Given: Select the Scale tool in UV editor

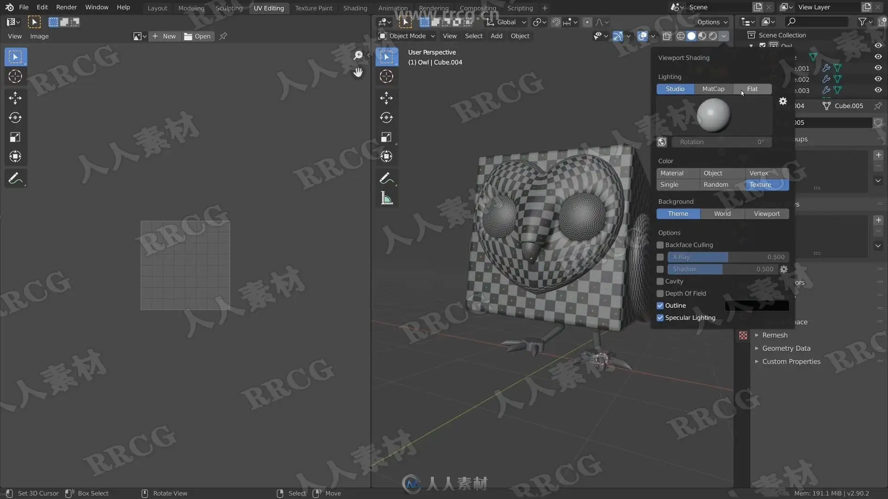Looking at the screenshot, I should (15, 137).
